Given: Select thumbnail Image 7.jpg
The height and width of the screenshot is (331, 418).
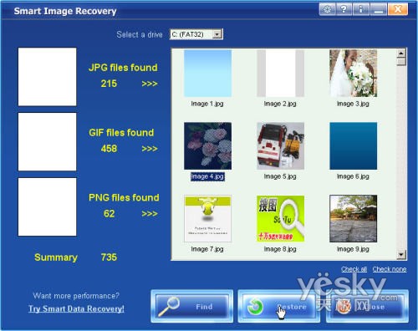Looking at the screenshot, I should (x=207, y=219).
